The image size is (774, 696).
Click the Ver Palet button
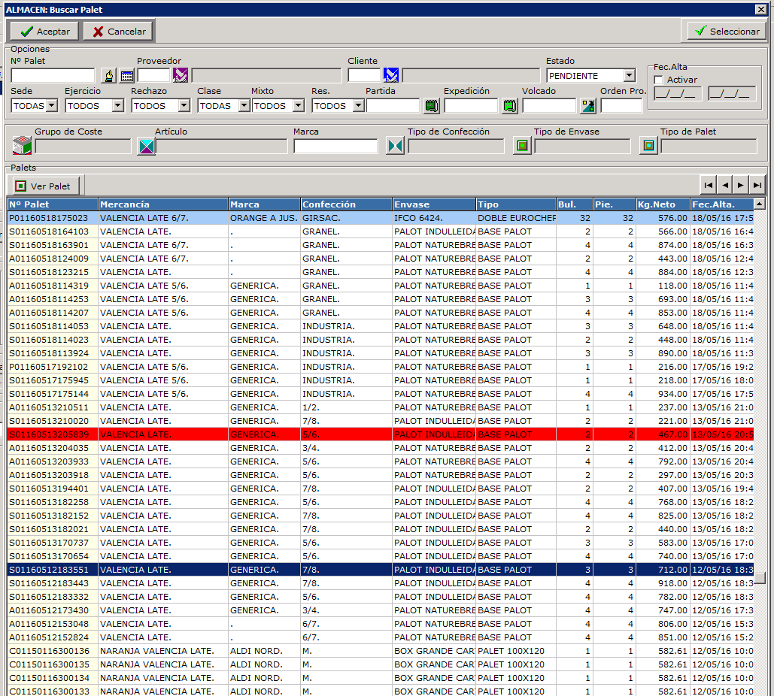44,186
